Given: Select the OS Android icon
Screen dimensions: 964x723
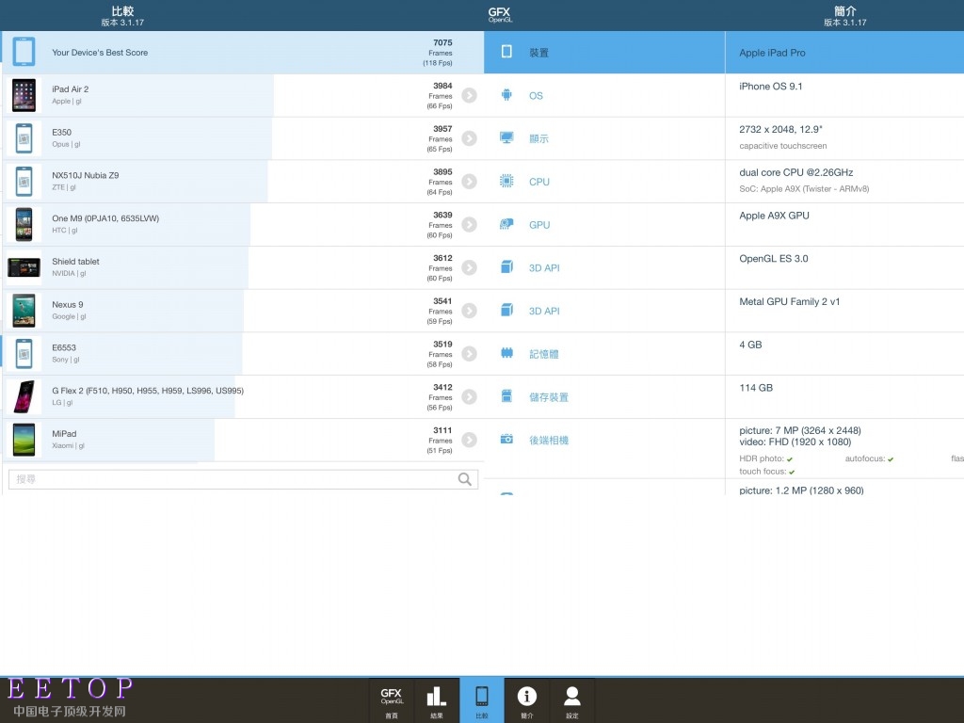Looking at the screenshot, I should 506,95.
